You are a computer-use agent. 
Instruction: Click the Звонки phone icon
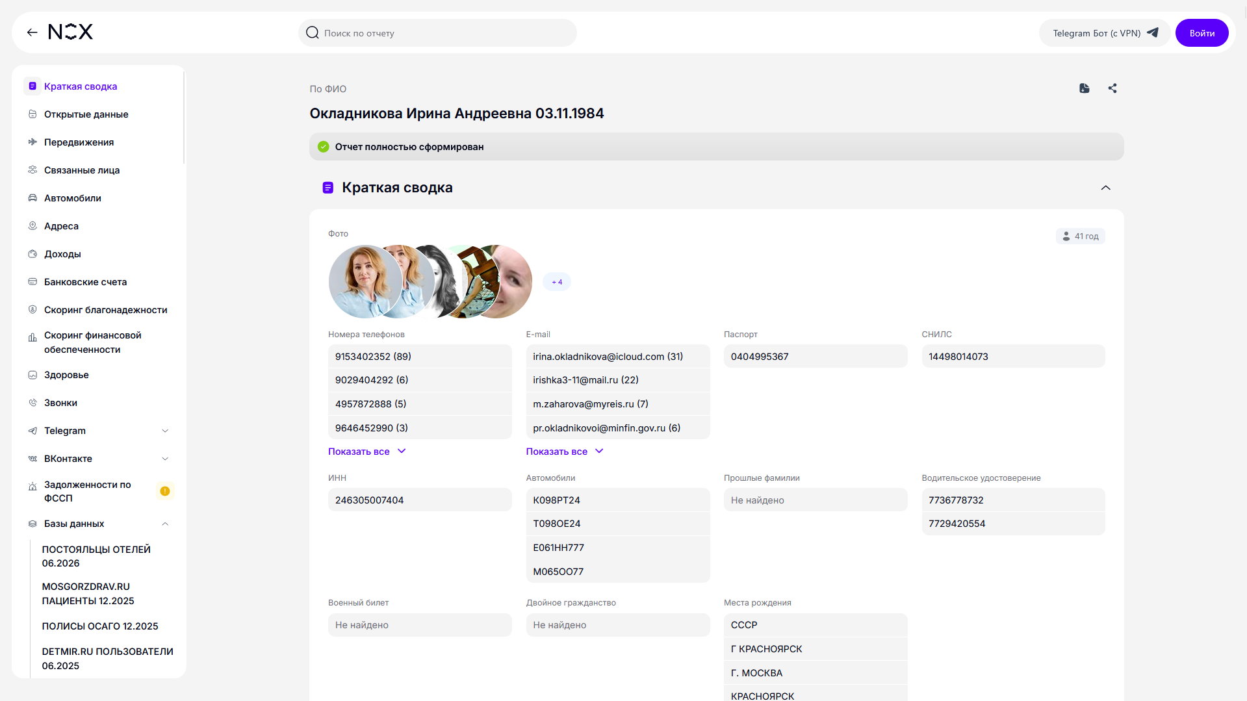pyautogui.click(x=32, y=403)
